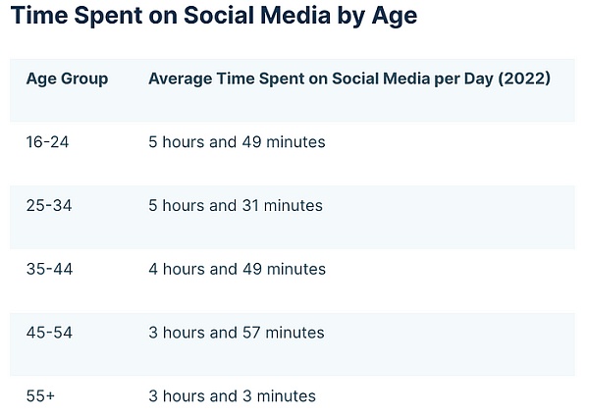589x417 pixels.
Task: Select the 55+ age group cell
Action: [x=41, y=396]
